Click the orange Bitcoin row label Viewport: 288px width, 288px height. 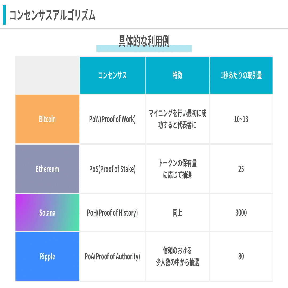(47, 119)
